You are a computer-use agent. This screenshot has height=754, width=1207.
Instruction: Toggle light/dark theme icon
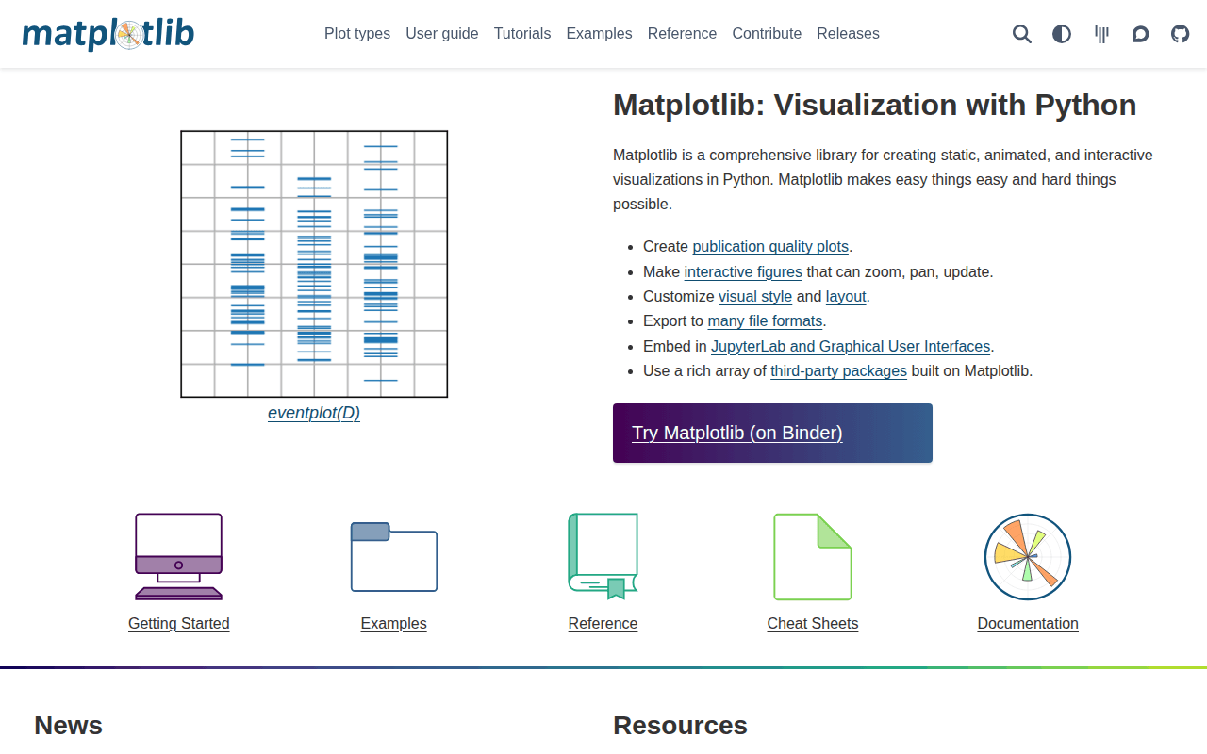[x=1062, y=34]
